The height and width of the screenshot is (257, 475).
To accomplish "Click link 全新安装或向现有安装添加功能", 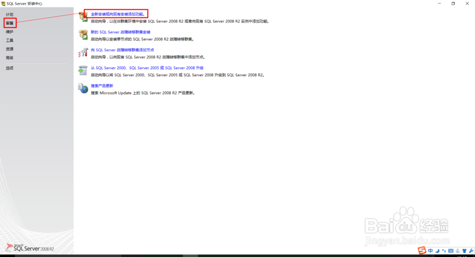I will [118, 14].
